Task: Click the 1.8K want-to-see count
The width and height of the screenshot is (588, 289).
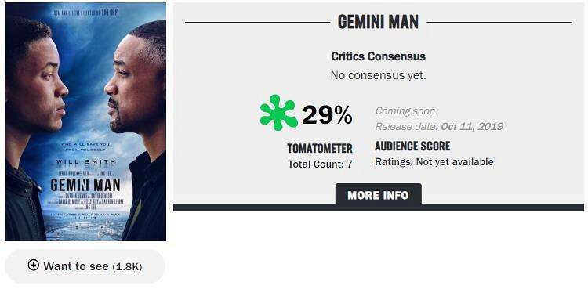Action: click(x=128, y=267)
